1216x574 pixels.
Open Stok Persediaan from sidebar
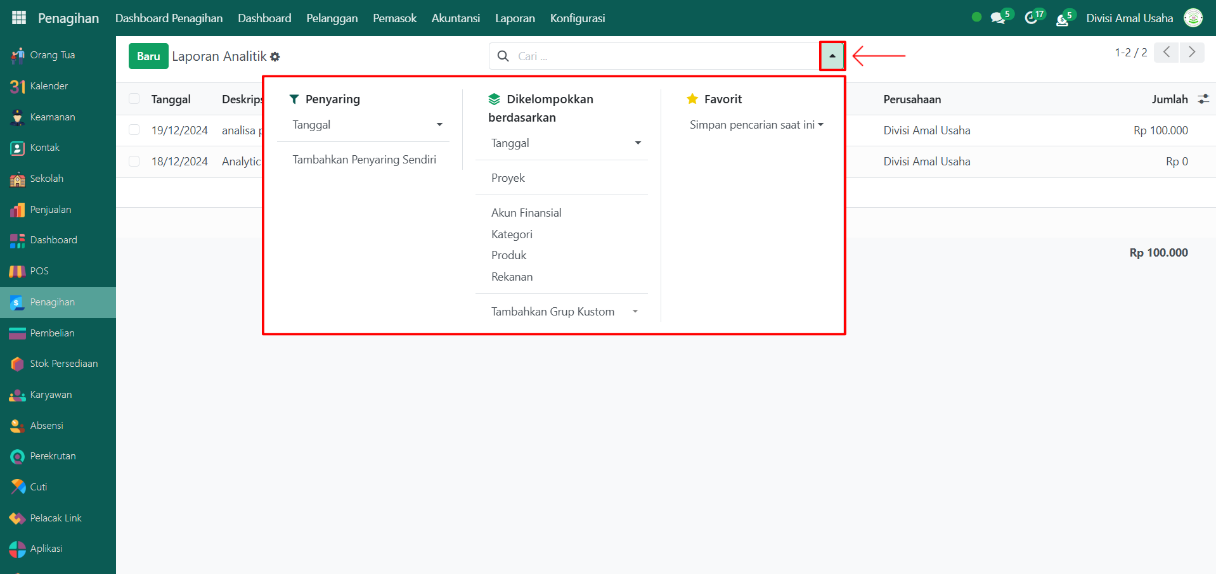tap(63, 364)
